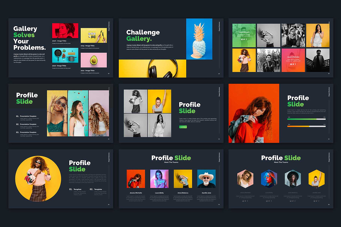
Task: Select the blue neon hexagon profile photo
Action: click(269, 179)
